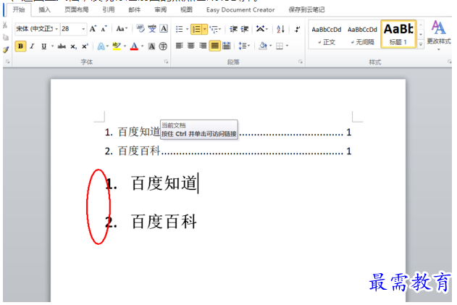
Task: Toggle show paragraph marks
Action: pyautogui.click(x=297, y=29)
